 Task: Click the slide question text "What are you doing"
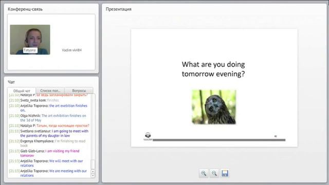click(213, 64)
